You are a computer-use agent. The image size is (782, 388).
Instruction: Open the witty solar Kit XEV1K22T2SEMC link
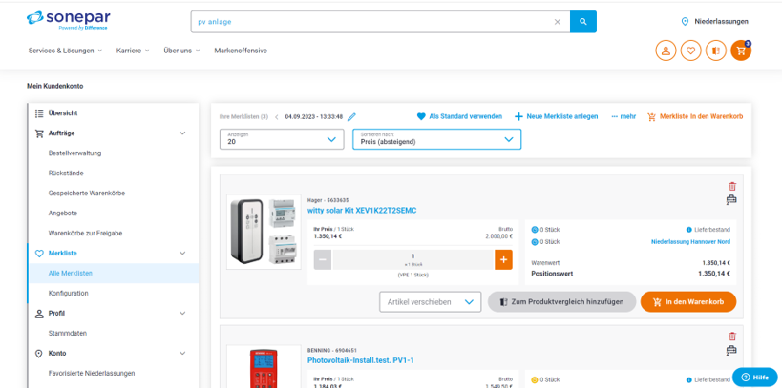click(362, 211)
